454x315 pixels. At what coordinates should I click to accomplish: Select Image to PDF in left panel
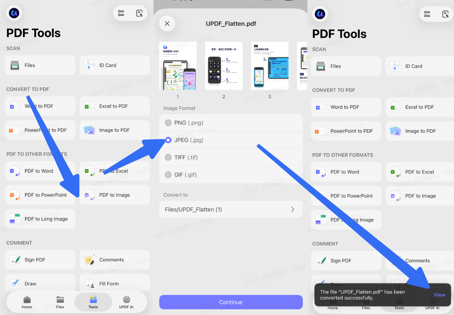(115, 130)
